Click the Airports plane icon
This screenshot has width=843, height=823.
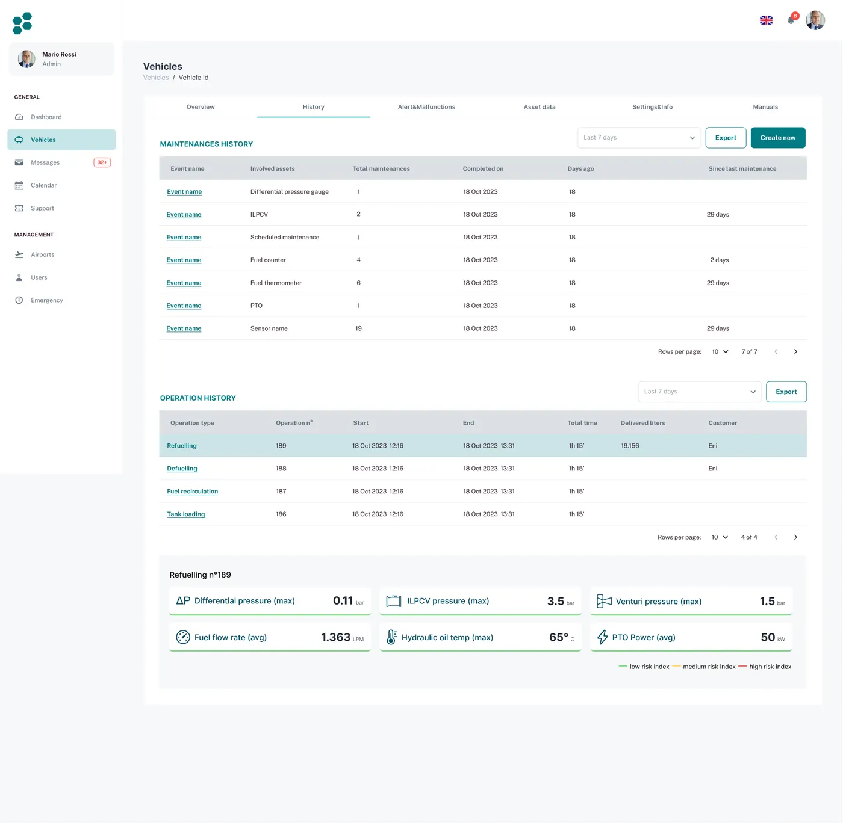[19, 254]
